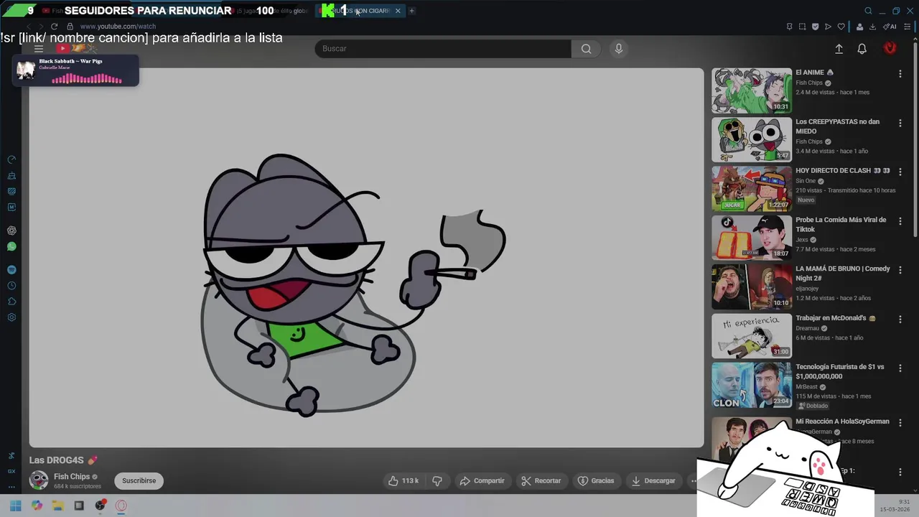The image size is (919, 517).
Task: Click the www.youtube.com/watch address bar
Action: pyautogui.click(x=118, y=27)
